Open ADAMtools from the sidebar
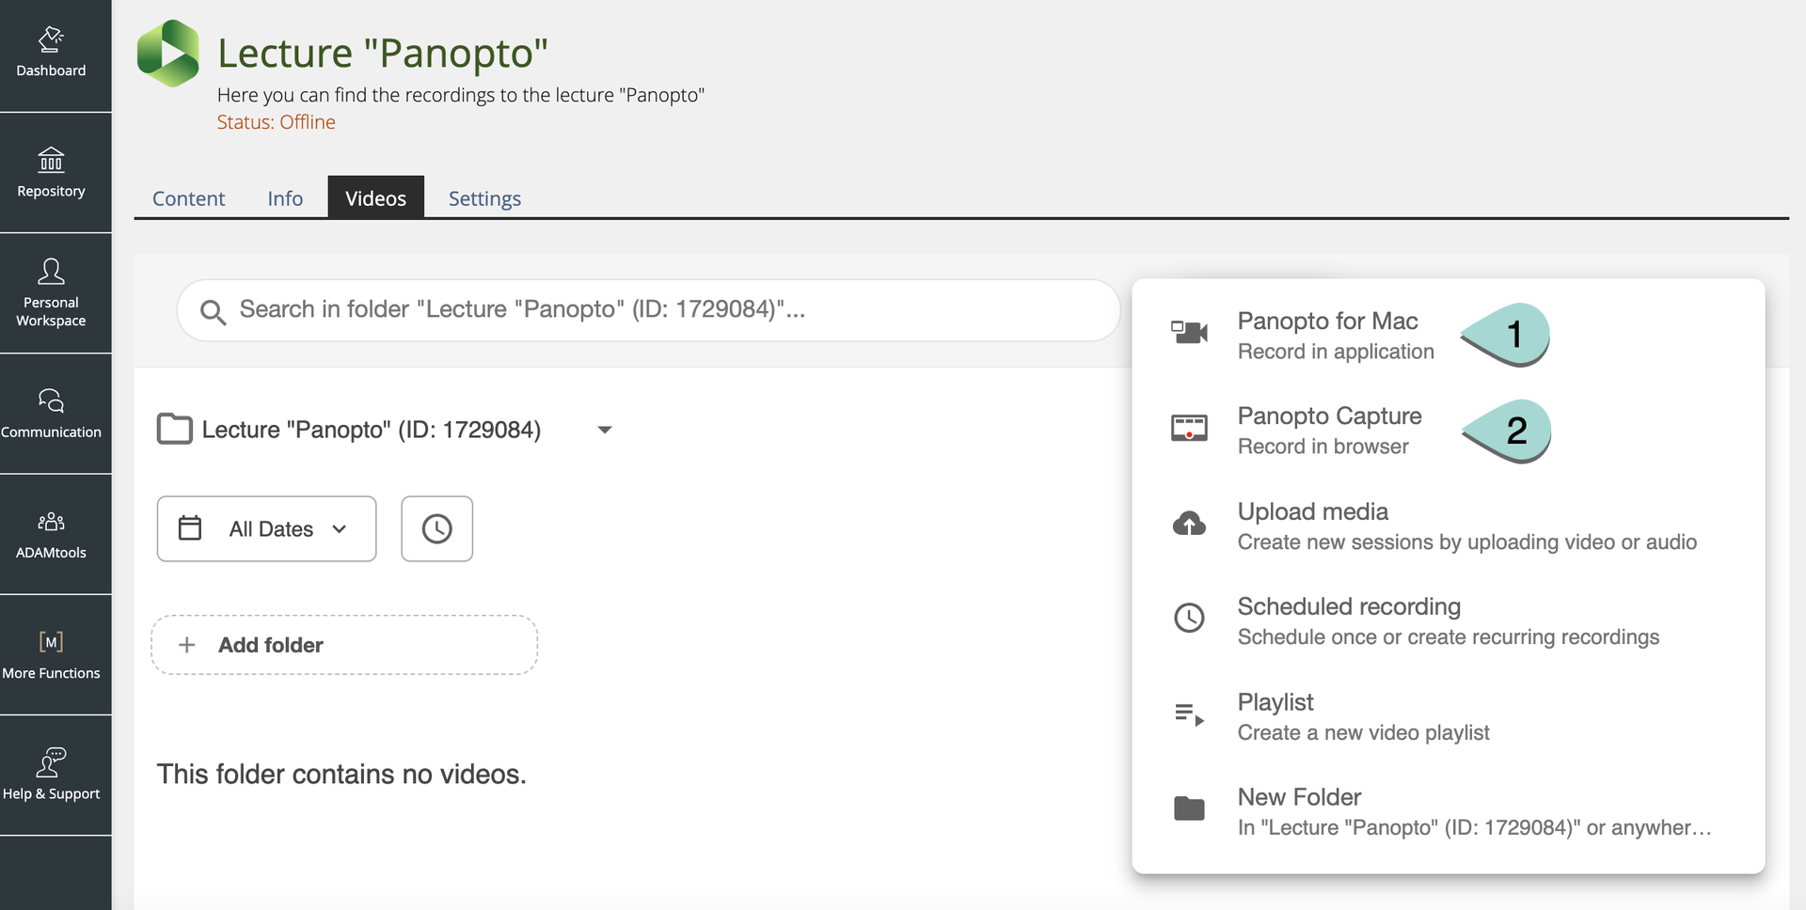The width and height of the screenshot is (1806, 910). click(52, 534)
